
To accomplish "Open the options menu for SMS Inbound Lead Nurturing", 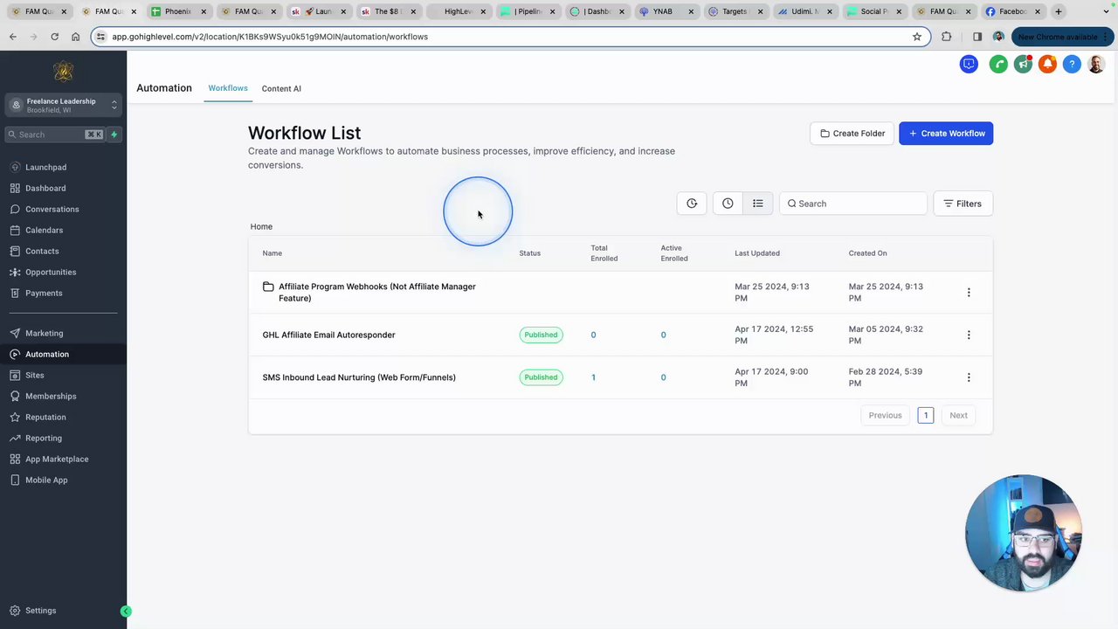I will [x=968, y=377].
